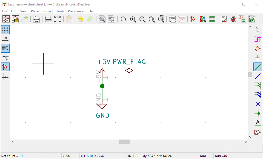
Task: Click scroll right arrow
Action: point(246,142)
